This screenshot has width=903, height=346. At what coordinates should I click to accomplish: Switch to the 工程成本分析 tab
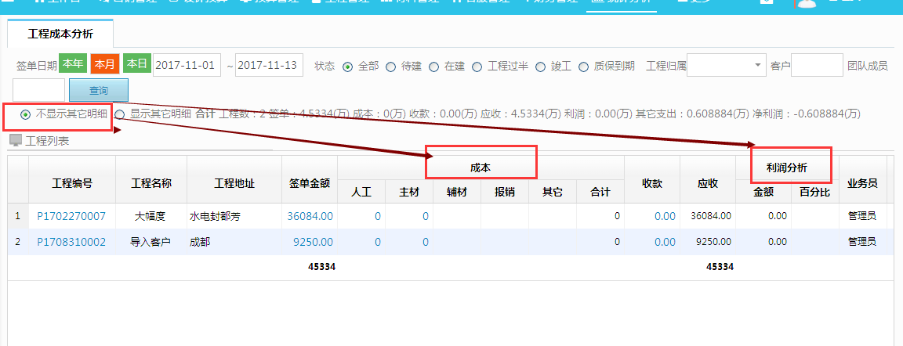(x=60, y=34)
